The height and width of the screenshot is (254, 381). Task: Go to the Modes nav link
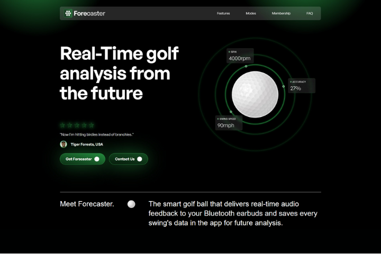pos(251,13)
